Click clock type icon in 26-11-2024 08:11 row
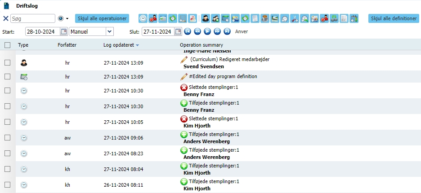Viewport: 421px width, 193px height. (x=24, y=185)
